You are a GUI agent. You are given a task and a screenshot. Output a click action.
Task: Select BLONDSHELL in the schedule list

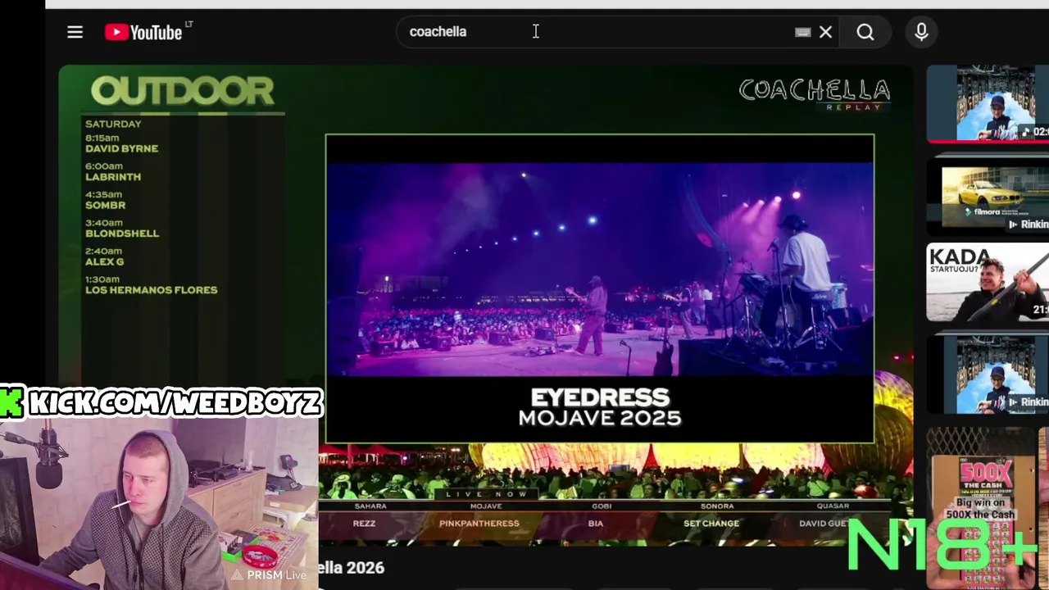[x=122, y=234]
